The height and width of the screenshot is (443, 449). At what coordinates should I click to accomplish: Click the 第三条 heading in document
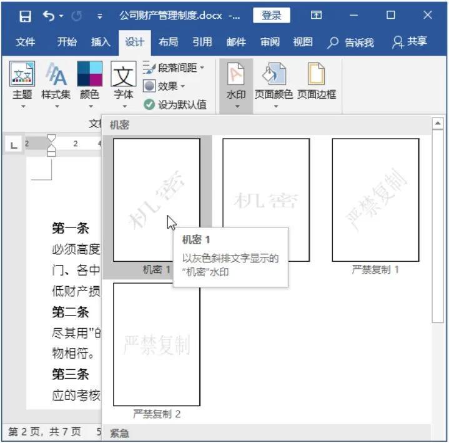click(x=71, y=374)
